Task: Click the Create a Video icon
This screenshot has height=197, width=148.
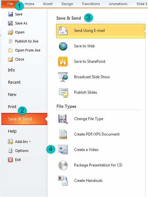Action: pos(63,150)
